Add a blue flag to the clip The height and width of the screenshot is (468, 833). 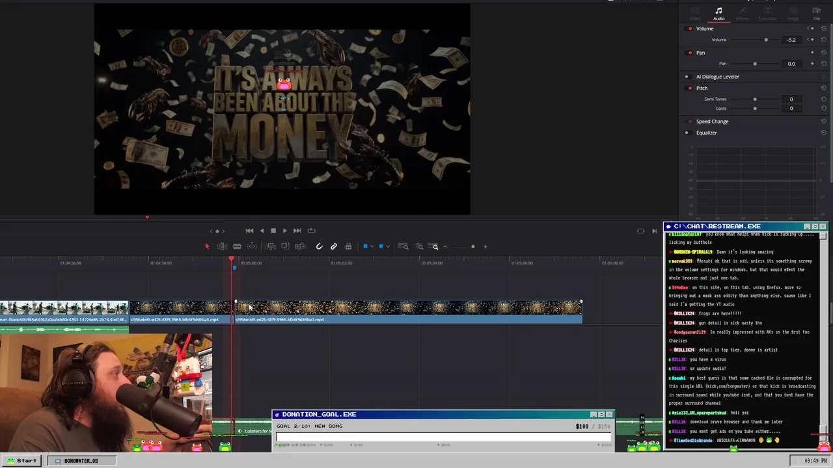(x=366, y=246)
